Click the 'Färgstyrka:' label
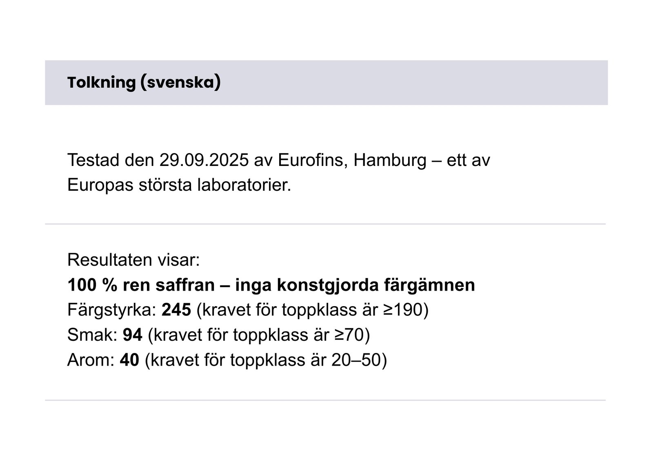 tap(112, 310)
